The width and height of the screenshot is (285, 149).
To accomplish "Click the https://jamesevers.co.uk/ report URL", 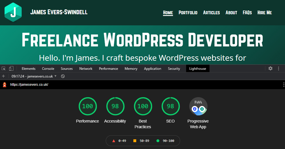I will tap(29, 85).
